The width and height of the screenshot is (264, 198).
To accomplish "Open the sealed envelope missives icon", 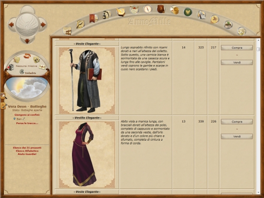I will click(x=42, y=67).
